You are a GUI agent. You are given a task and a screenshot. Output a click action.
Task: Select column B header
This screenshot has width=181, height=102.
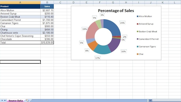(x=47, y=3)
